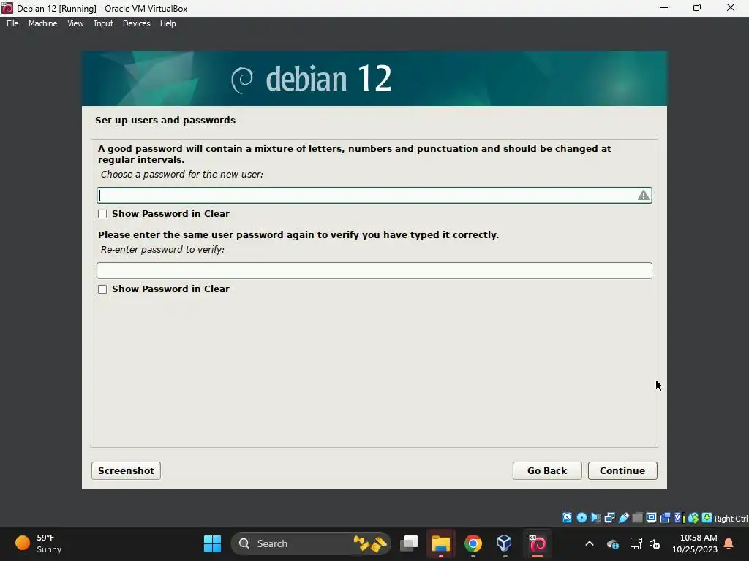The width and height of the screenshot is (749, 561).
Task: Open the View menu
Action: point(75,23)
